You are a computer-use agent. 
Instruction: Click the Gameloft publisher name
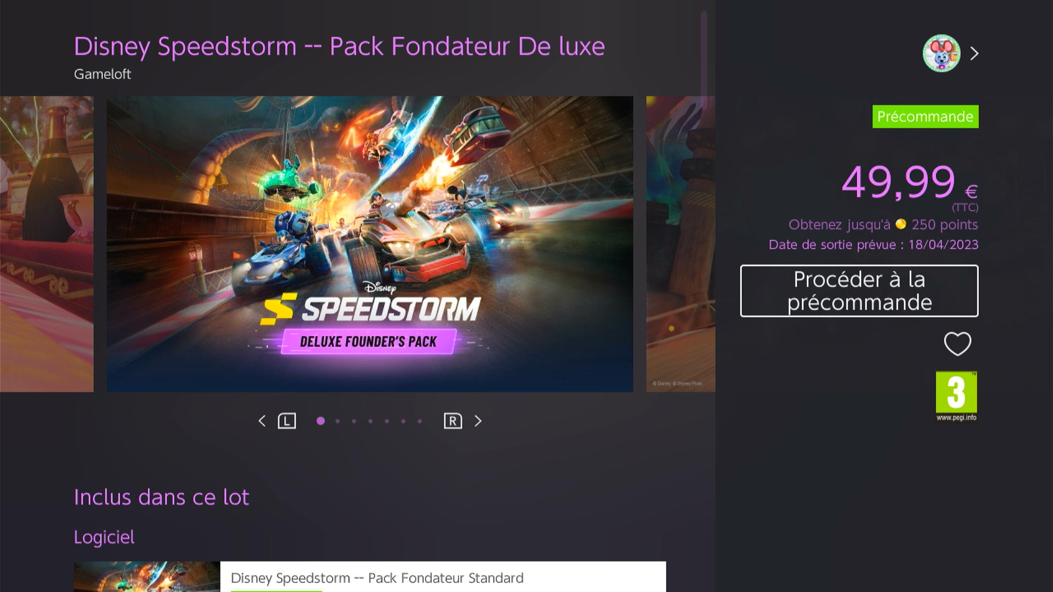103,74
